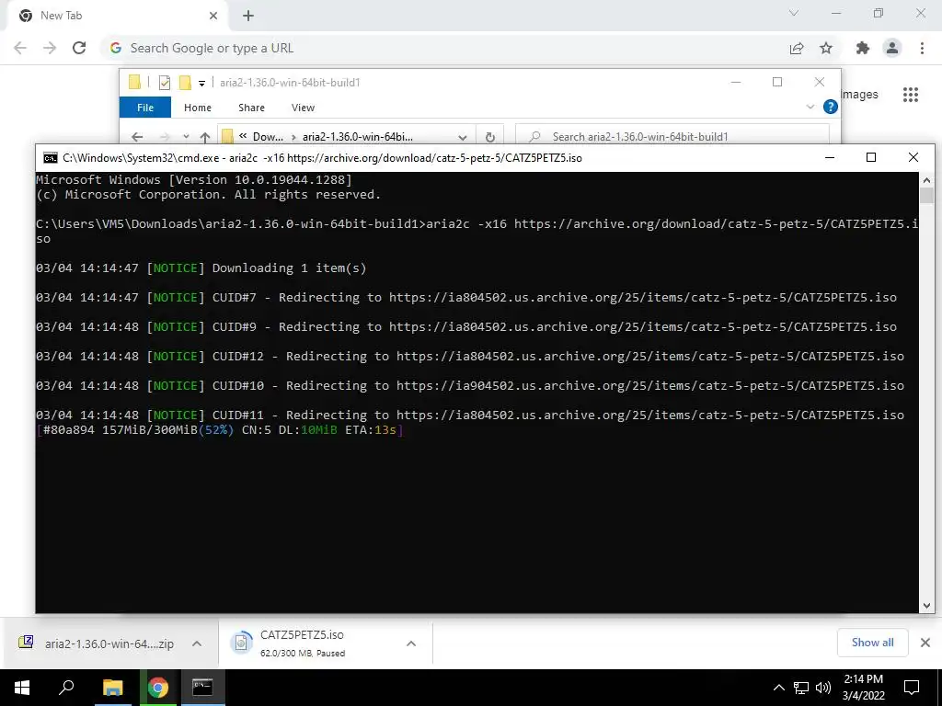Open the Home ribbon tab in Explorer
Screen dimensions: 942x706
pyautogui.click(x=198, y=108)
